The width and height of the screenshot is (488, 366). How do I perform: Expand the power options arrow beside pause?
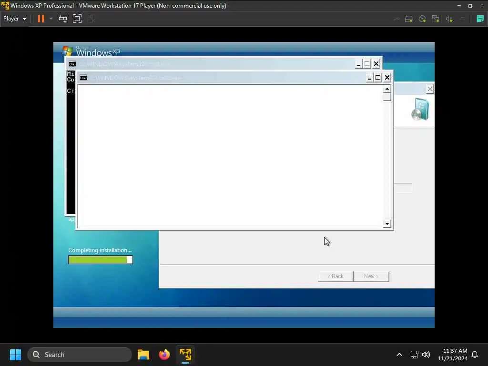[x=51, y=19]
